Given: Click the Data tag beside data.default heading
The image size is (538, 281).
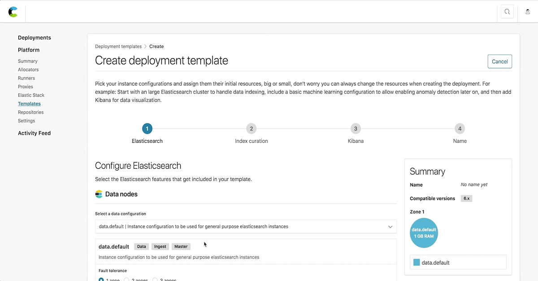Looking at the screenshot, I should point(141,246).
